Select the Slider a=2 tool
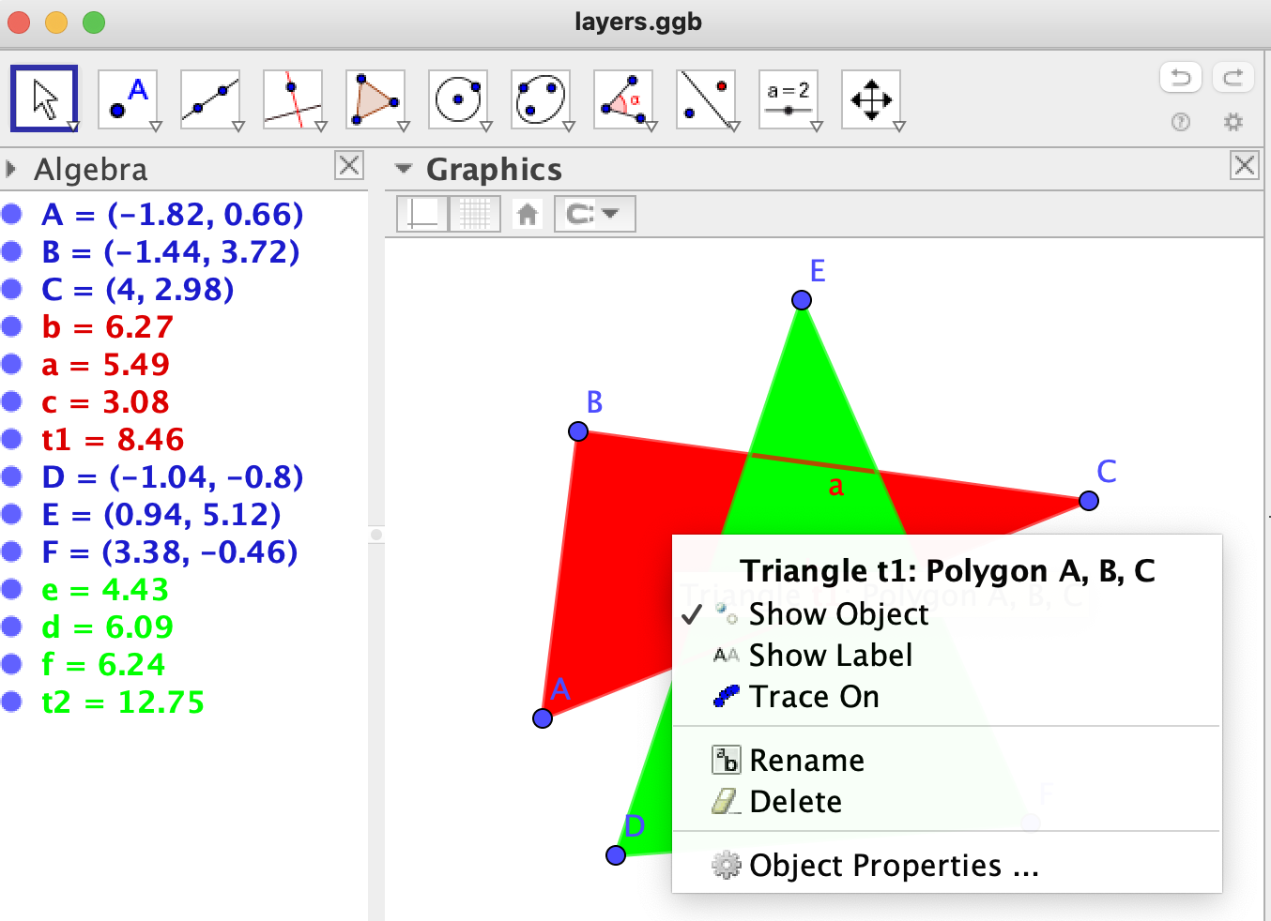 pos(788,98)
